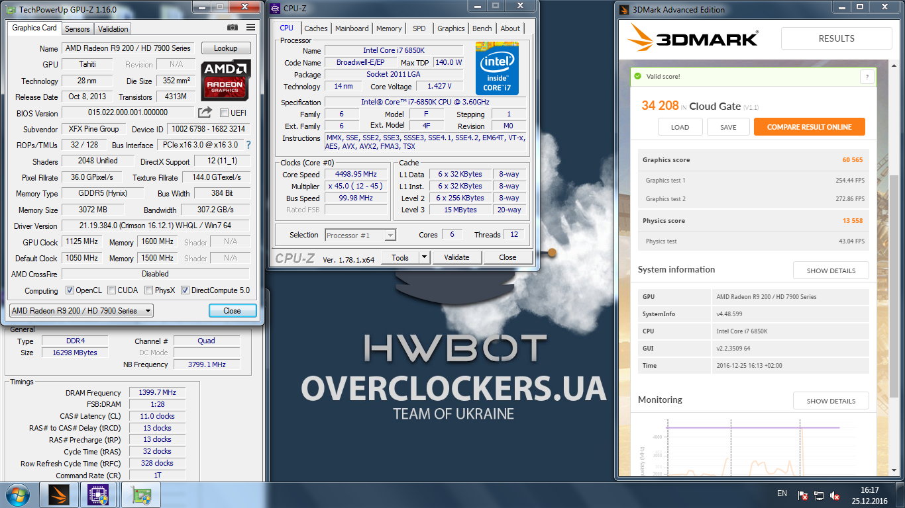
Task: Click SHOW DETAILS next to System information
Action: 831,271
